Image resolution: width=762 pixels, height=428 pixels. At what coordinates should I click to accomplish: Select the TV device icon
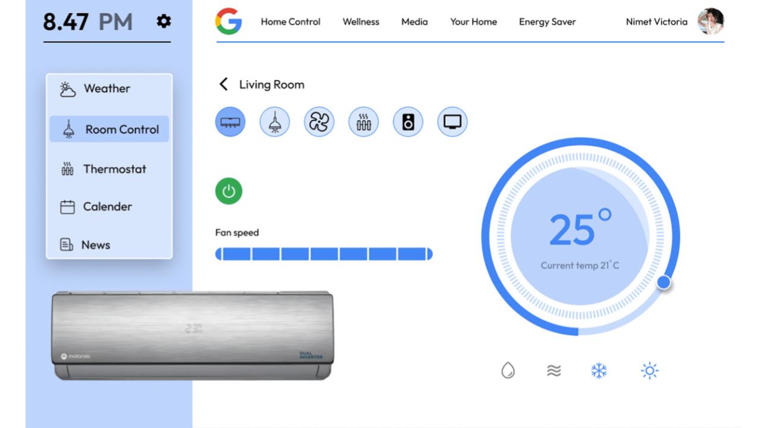point(452,122)
